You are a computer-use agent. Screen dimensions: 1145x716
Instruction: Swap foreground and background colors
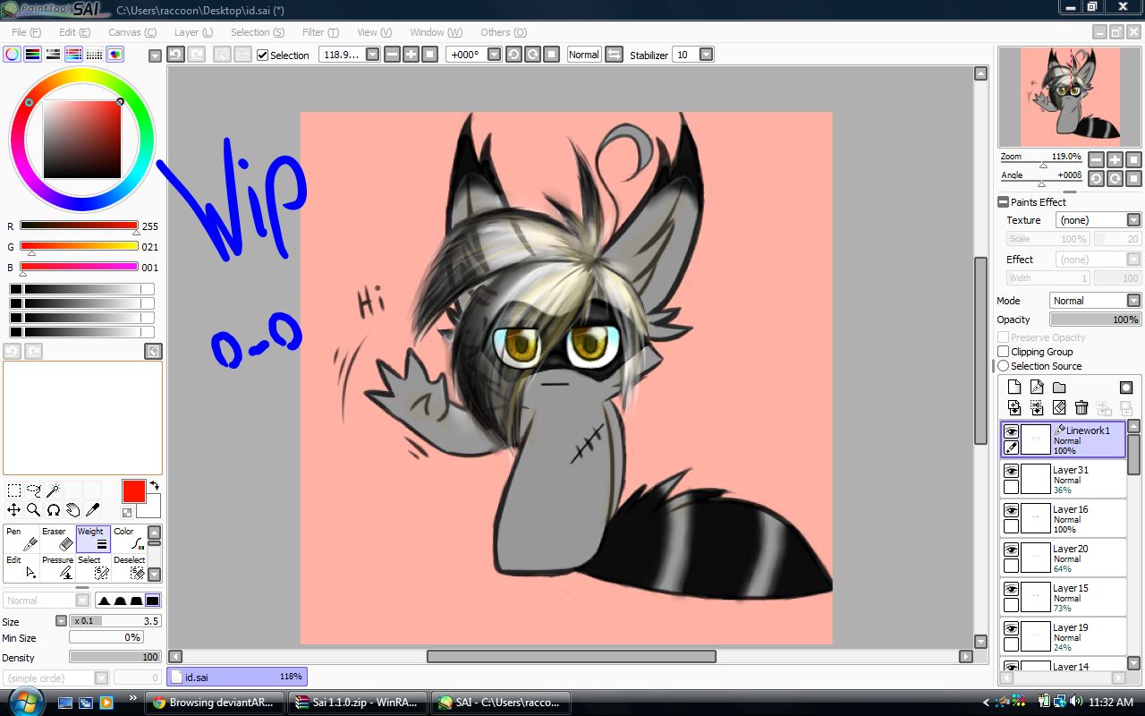tap(154, 486)
